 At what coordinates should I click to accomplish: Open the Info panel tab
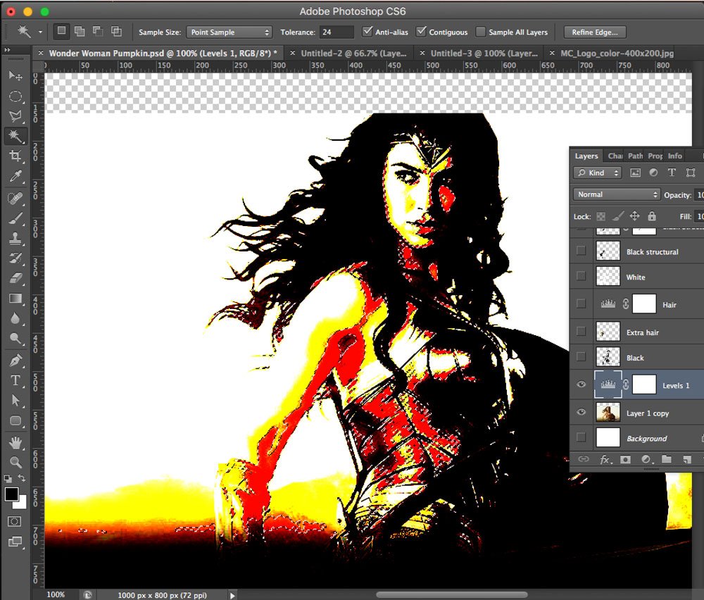674,156
